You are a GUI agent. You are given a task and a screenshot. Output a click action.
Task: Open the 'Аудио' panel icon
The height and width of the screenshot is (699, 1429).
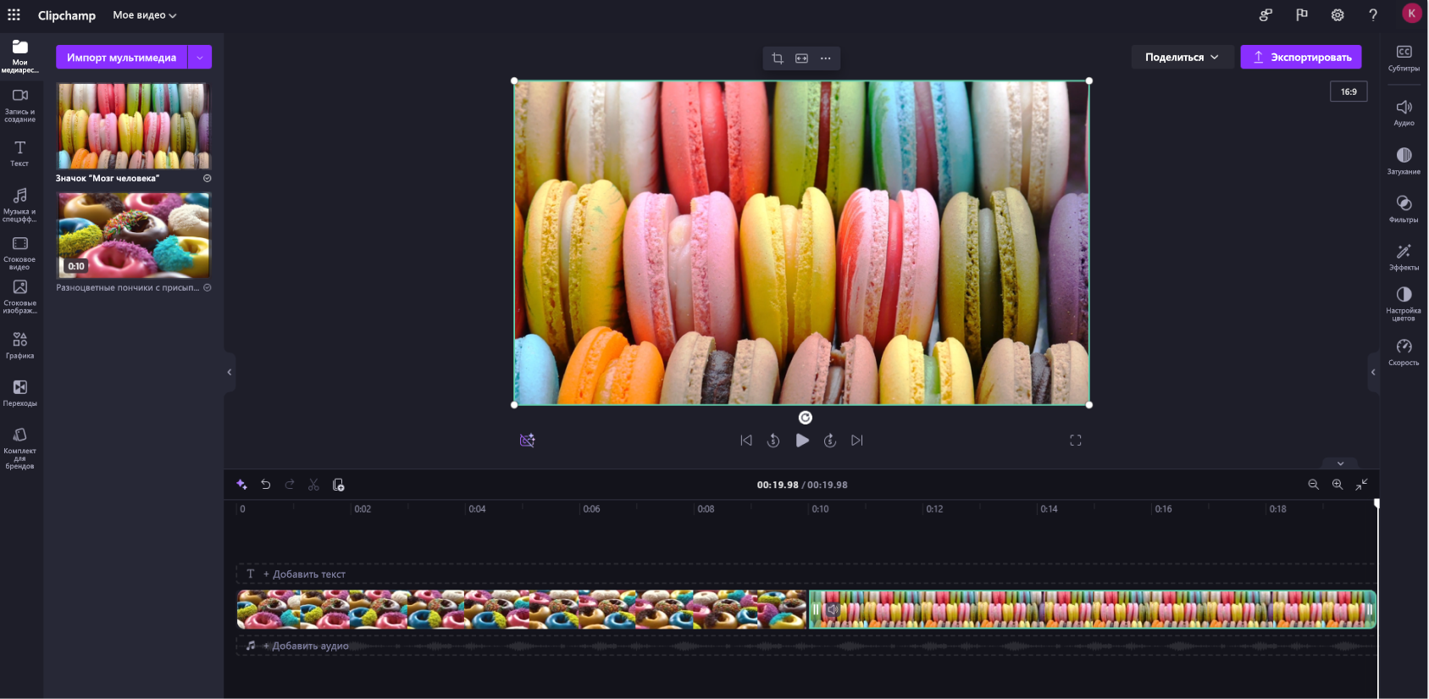pos(1404,113)
